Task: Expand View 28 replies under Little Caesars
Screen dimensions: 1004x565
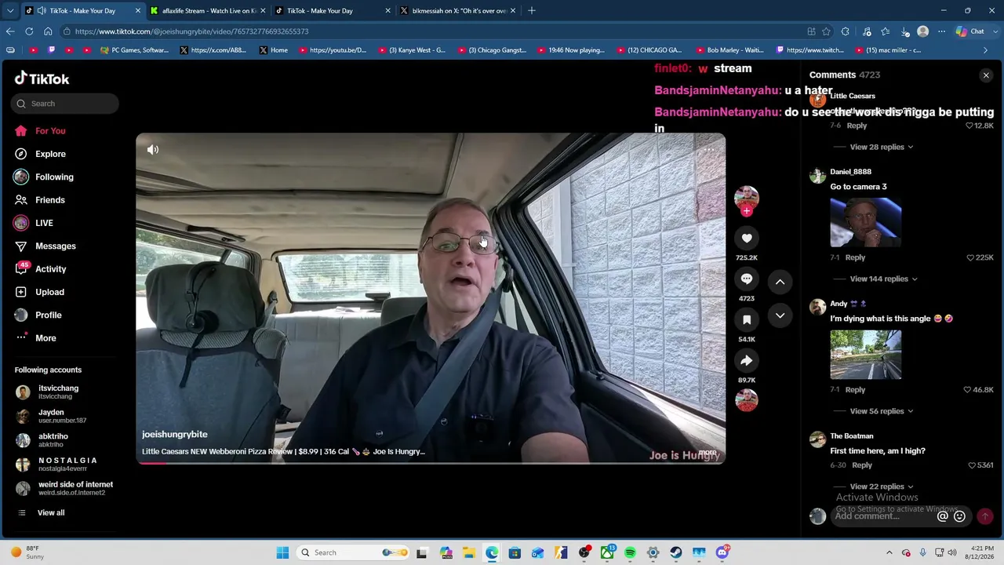Action: 882,147
